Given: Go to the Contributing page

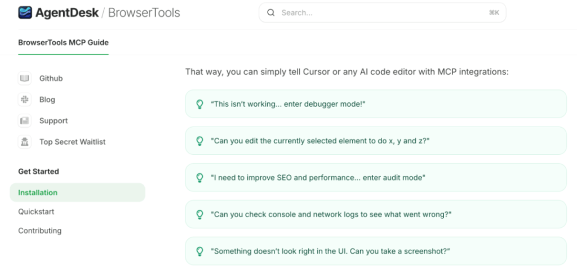Looking at the screenshot, I should 39,231.
